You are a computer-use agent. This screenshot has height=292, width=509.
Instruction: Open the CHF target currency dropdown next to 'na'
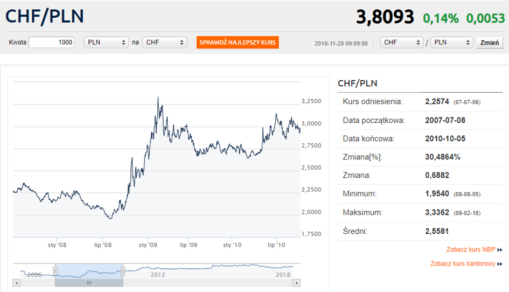(165, 42)
